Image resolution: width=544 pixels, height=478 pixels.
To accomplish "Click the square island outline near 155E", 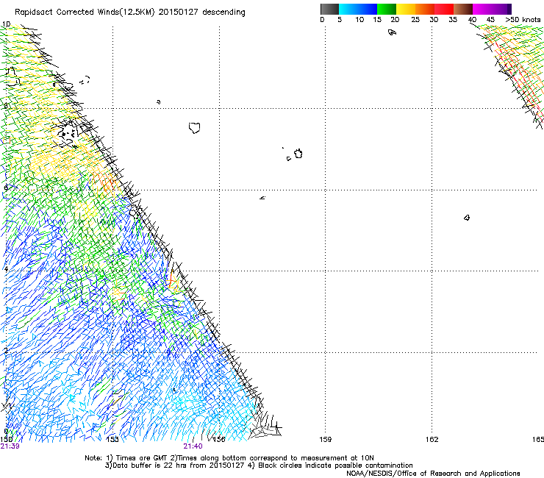I will pyautogui.click(x=195, y=128).
